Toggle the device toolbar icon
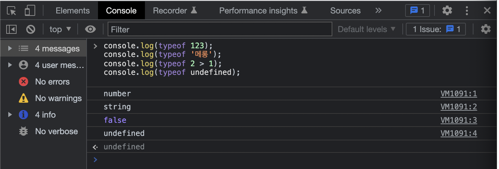This screenshot has height=169, width=499. [x=30, y=11]
